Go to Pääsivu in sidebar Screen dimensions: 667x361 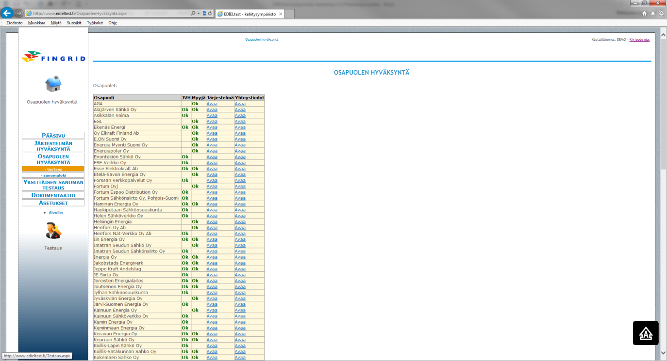(53, 136)
